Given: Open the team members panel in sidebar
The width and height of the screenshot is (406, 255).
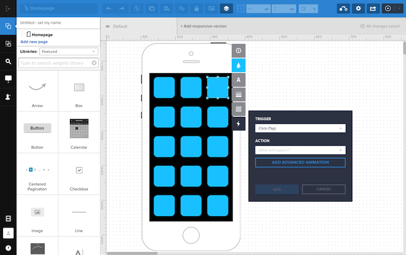Looking at the screenshot, I should pos(8,97).
